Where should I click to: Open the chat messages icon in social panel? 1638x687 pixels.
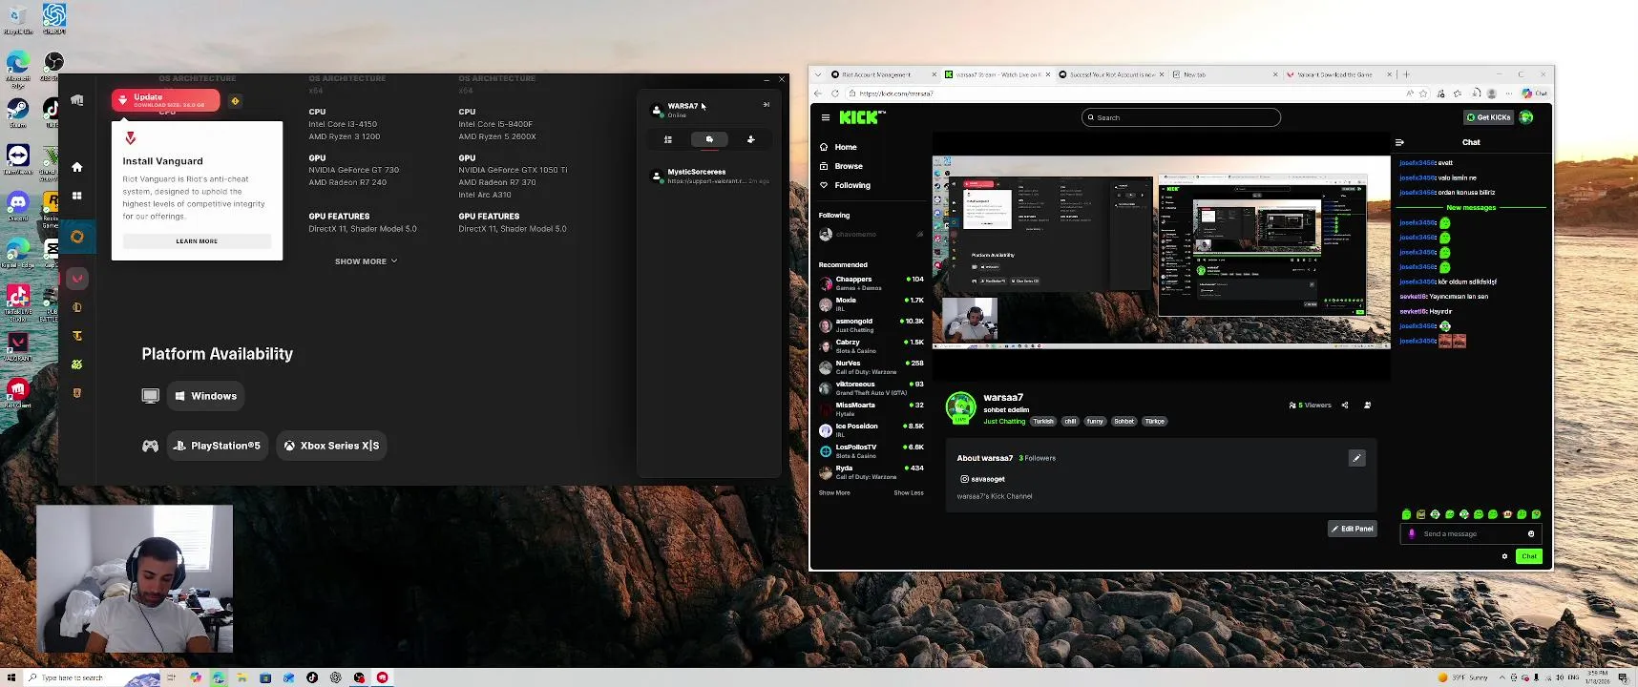pos(709,139)
